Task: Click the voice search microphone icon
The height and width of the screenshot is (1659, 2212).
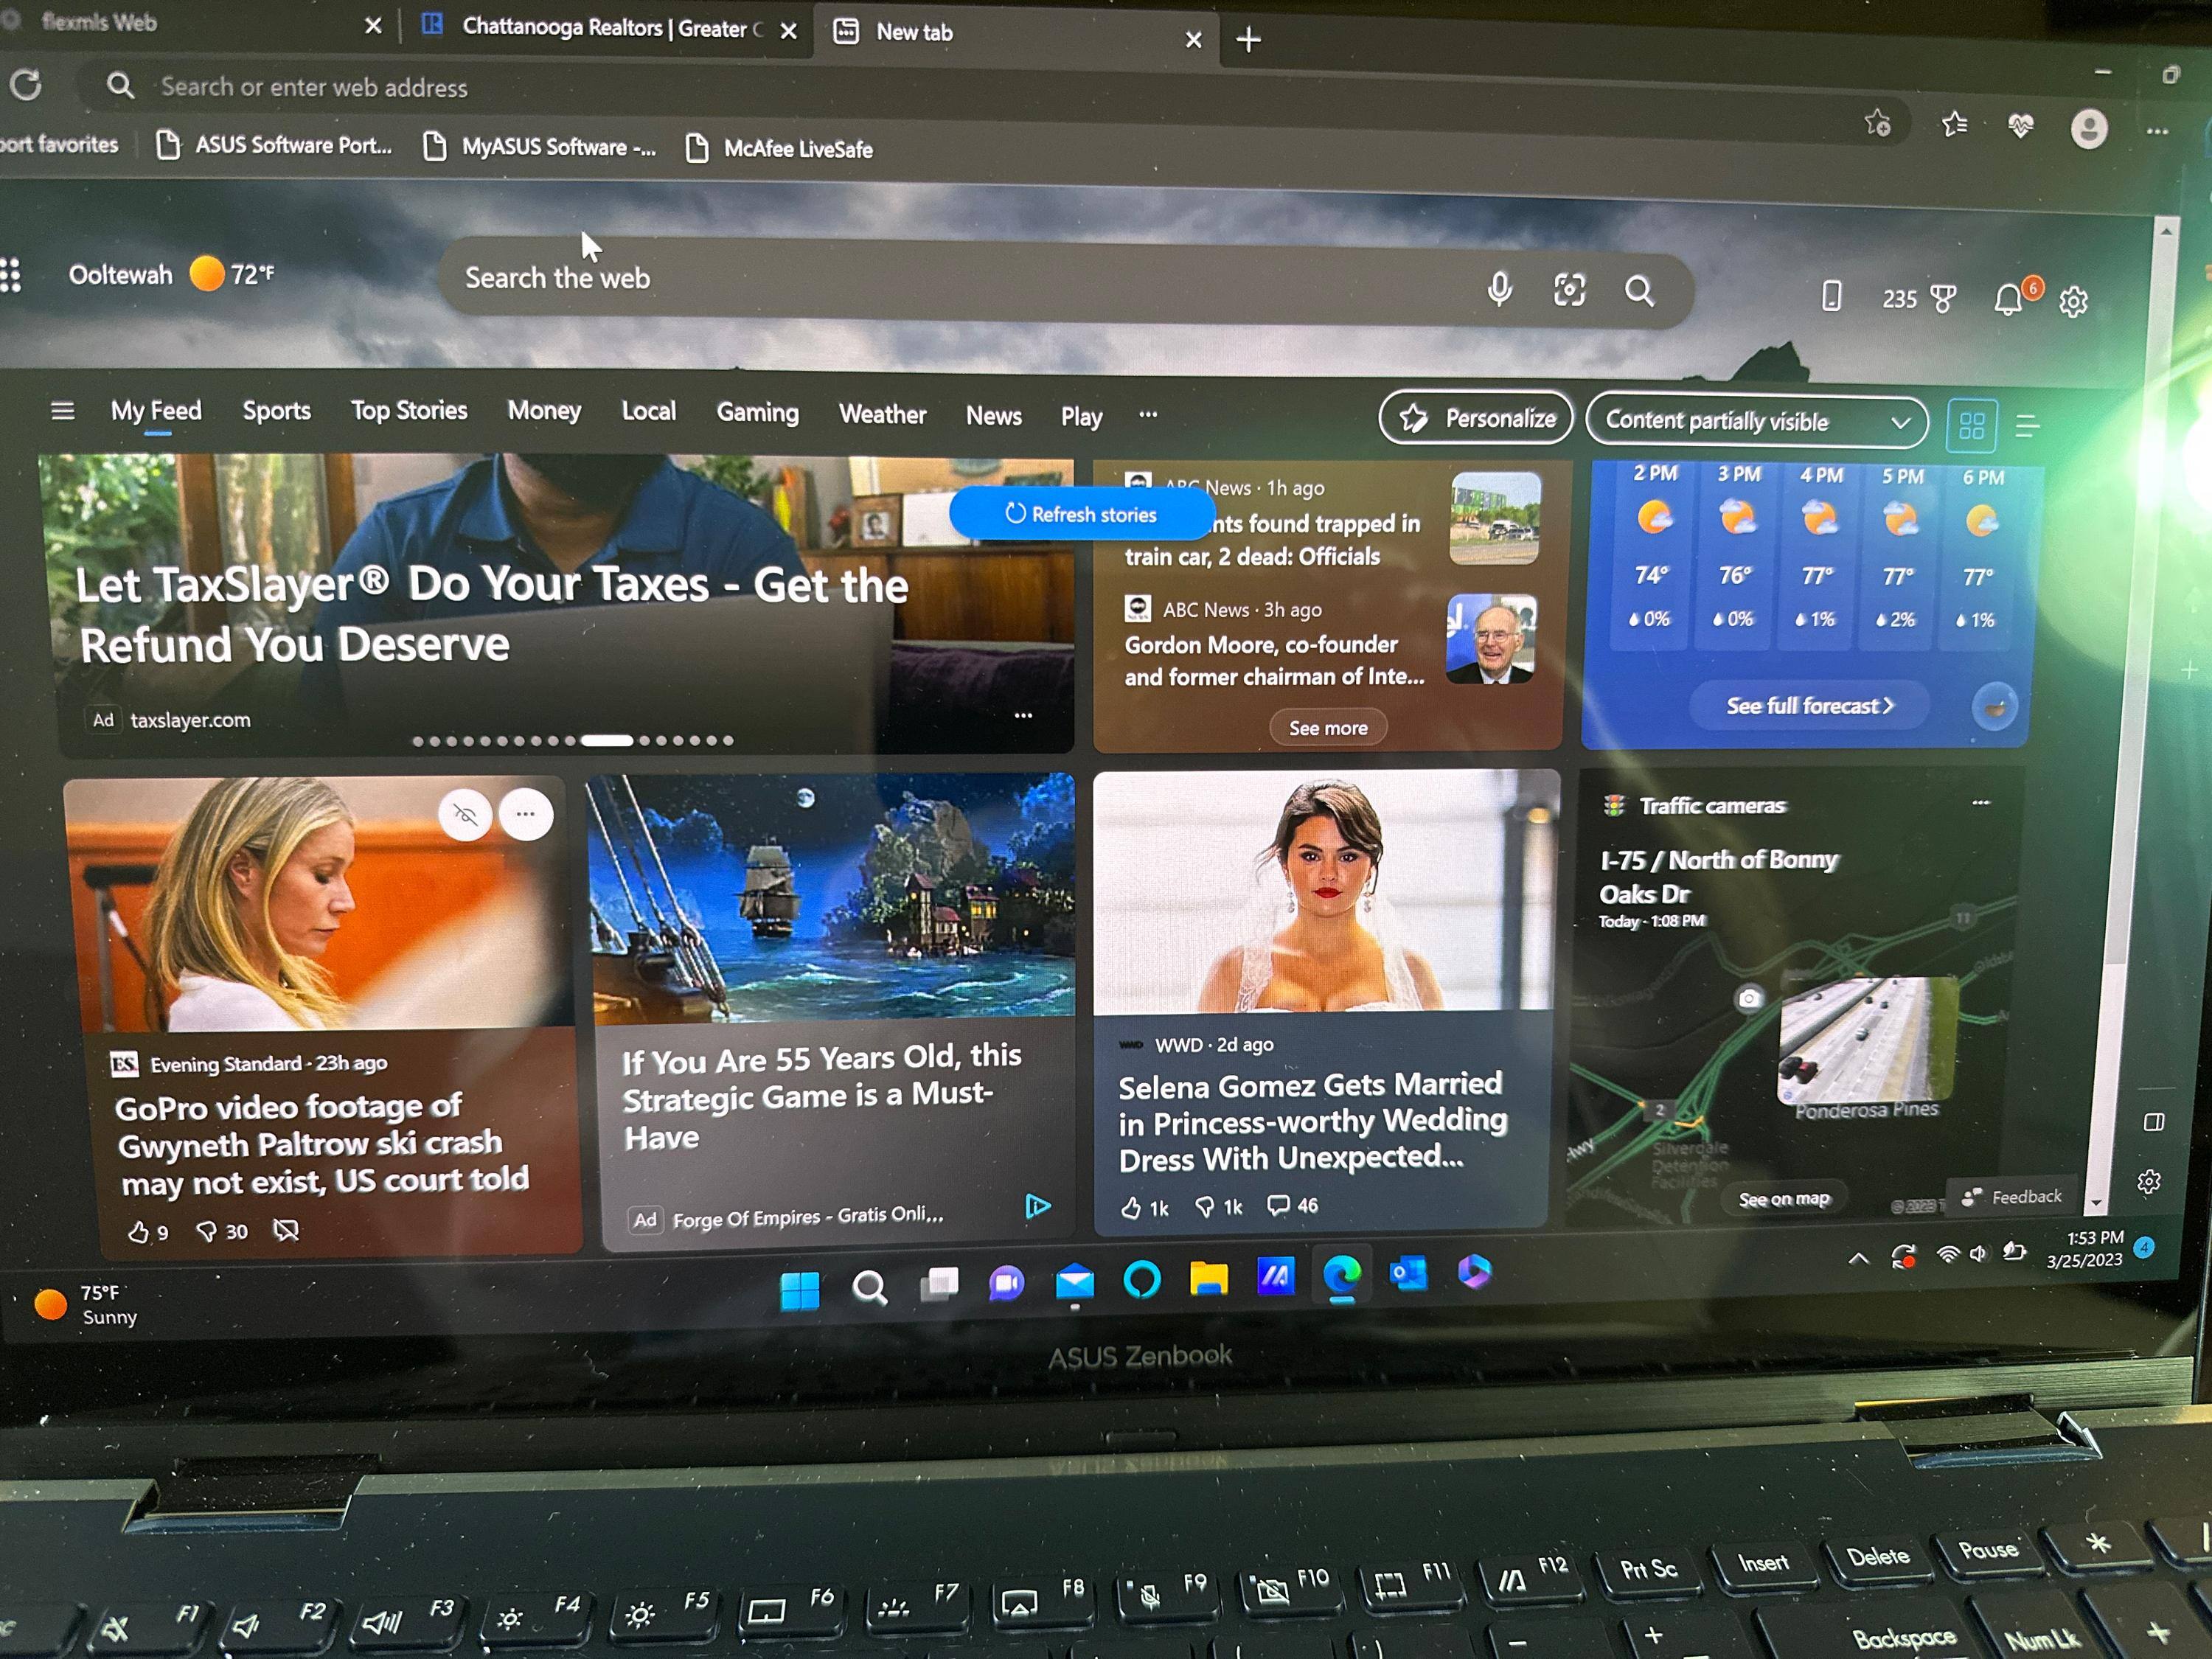Action: coord(1499,289)
